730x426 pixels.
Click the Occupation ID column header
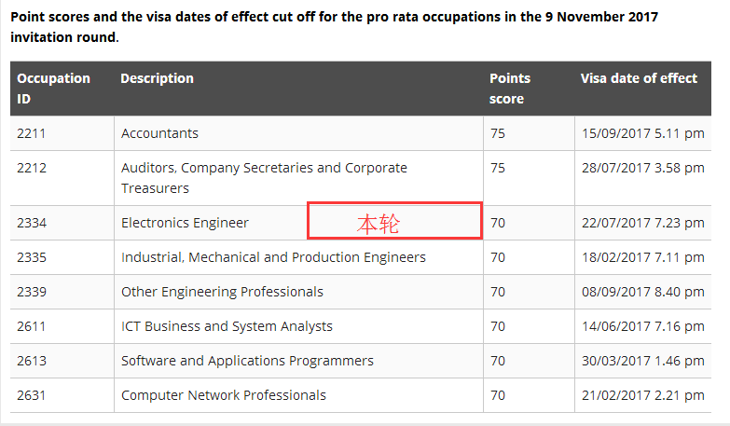coord(53,88)
